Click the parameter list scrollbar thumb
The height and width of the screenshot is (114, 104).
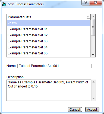click(93, 27)
